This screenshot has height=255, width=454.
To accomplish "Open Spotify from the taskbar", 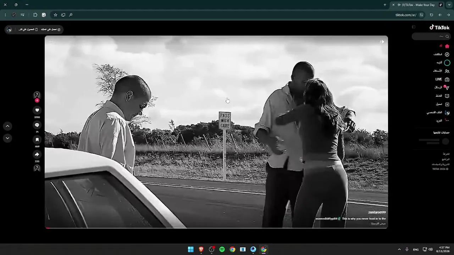I will pos(222,249).
